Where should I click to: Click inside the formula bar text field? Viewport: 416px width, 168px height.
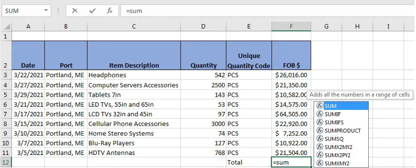255,11
